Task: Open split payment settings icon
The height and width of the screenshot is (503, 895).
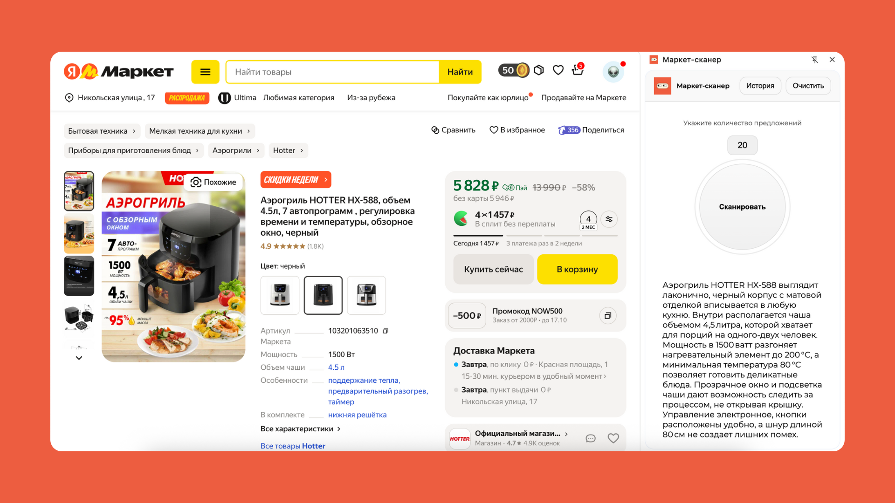Action: [x=609, y=219]
